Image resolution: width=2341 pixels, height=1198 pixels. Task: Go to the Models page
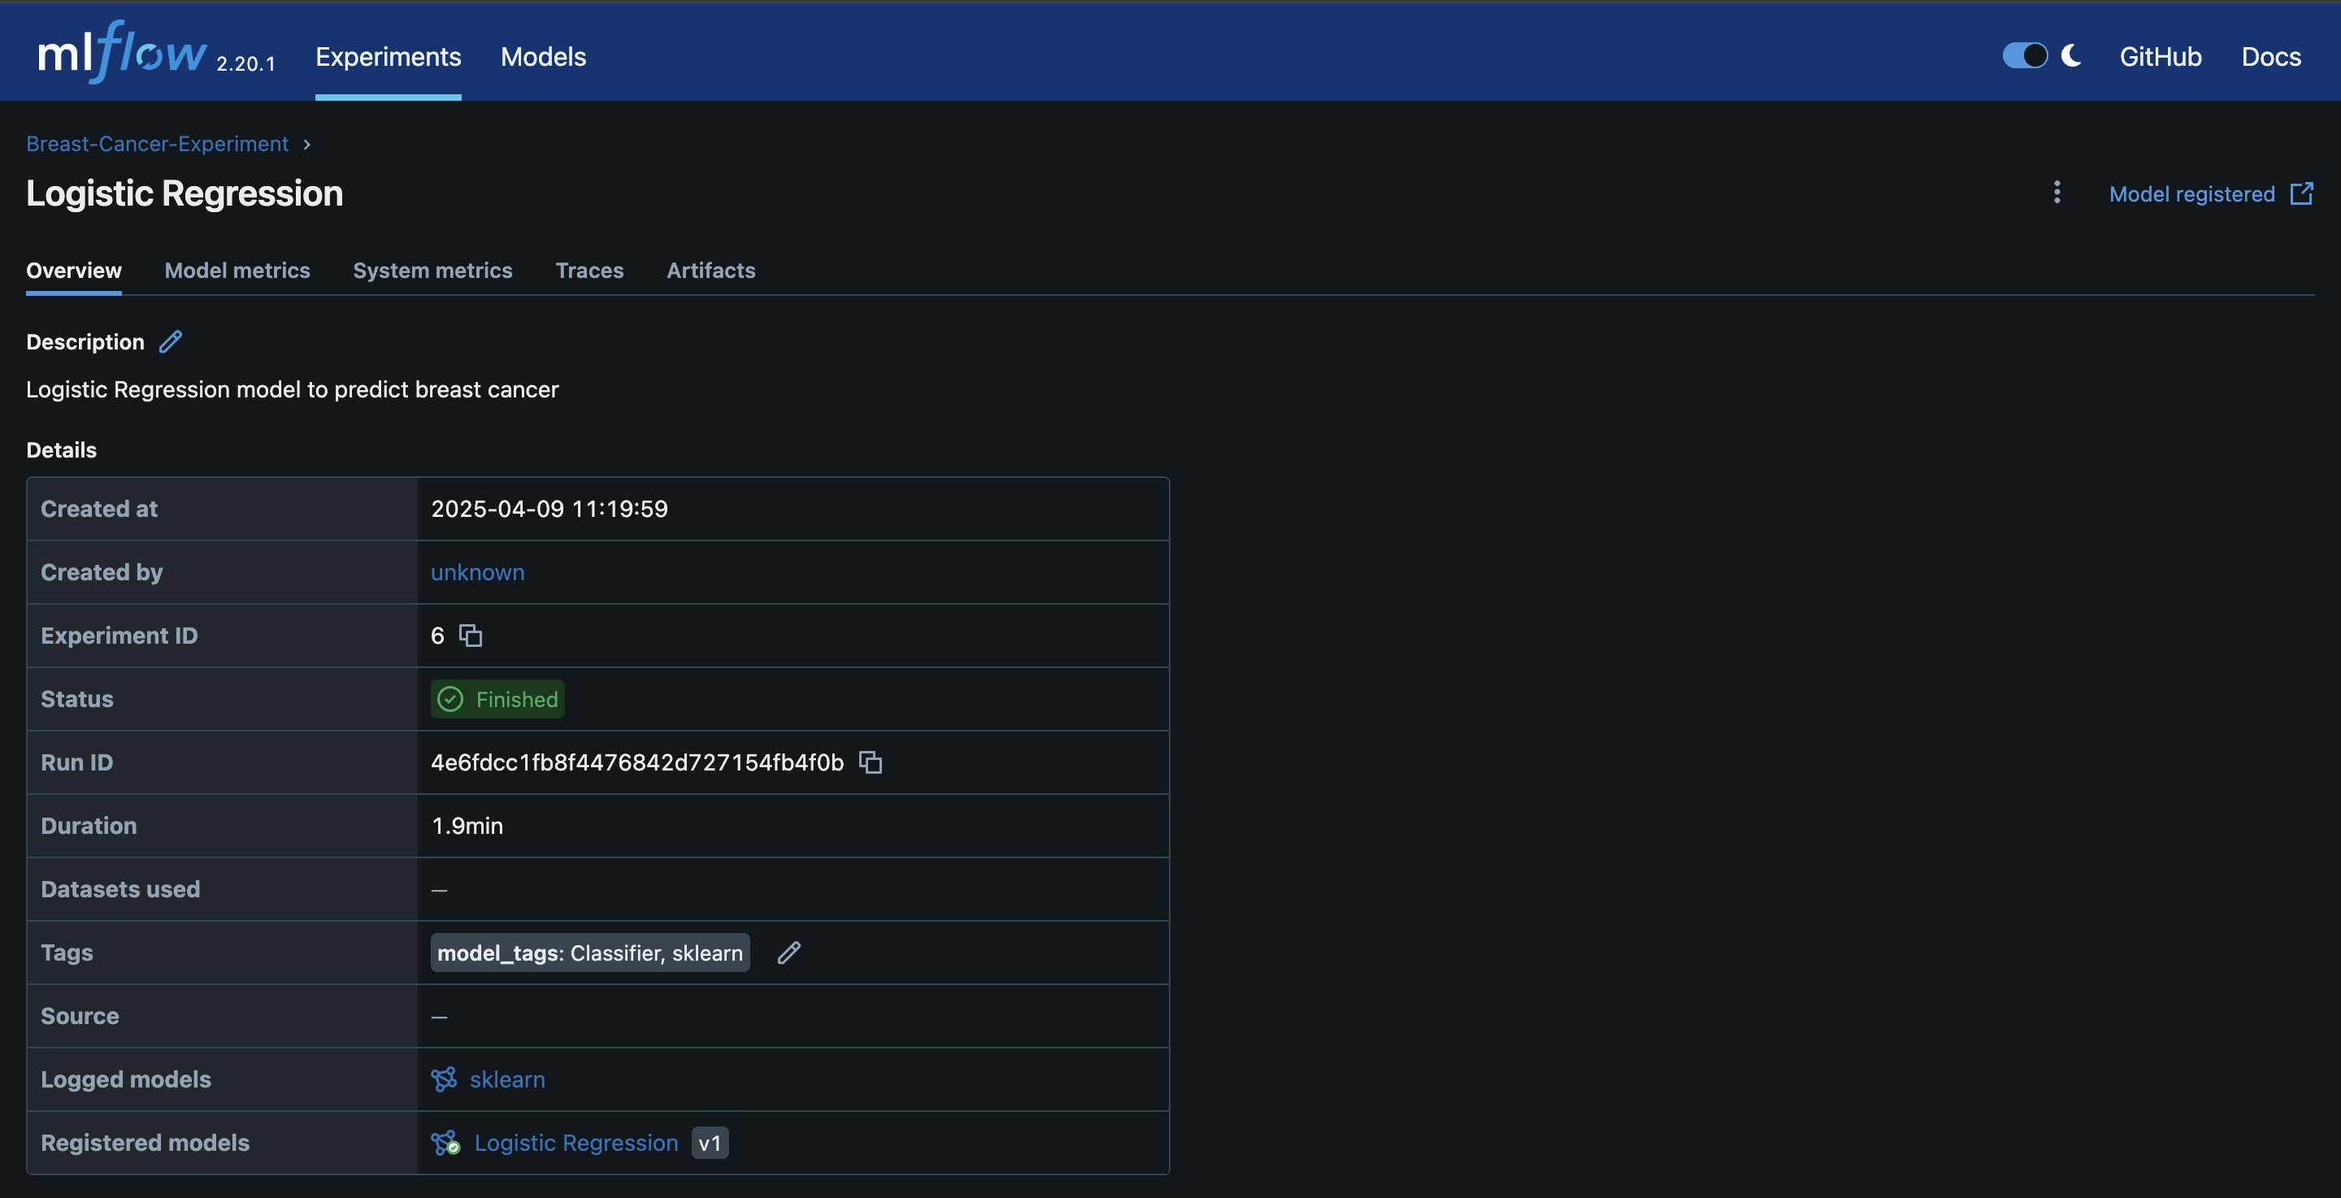tap(544, 56)
